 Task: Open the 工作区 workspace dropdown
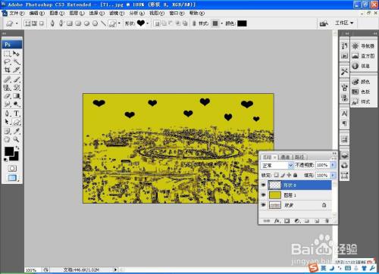[x=344, y=23]
